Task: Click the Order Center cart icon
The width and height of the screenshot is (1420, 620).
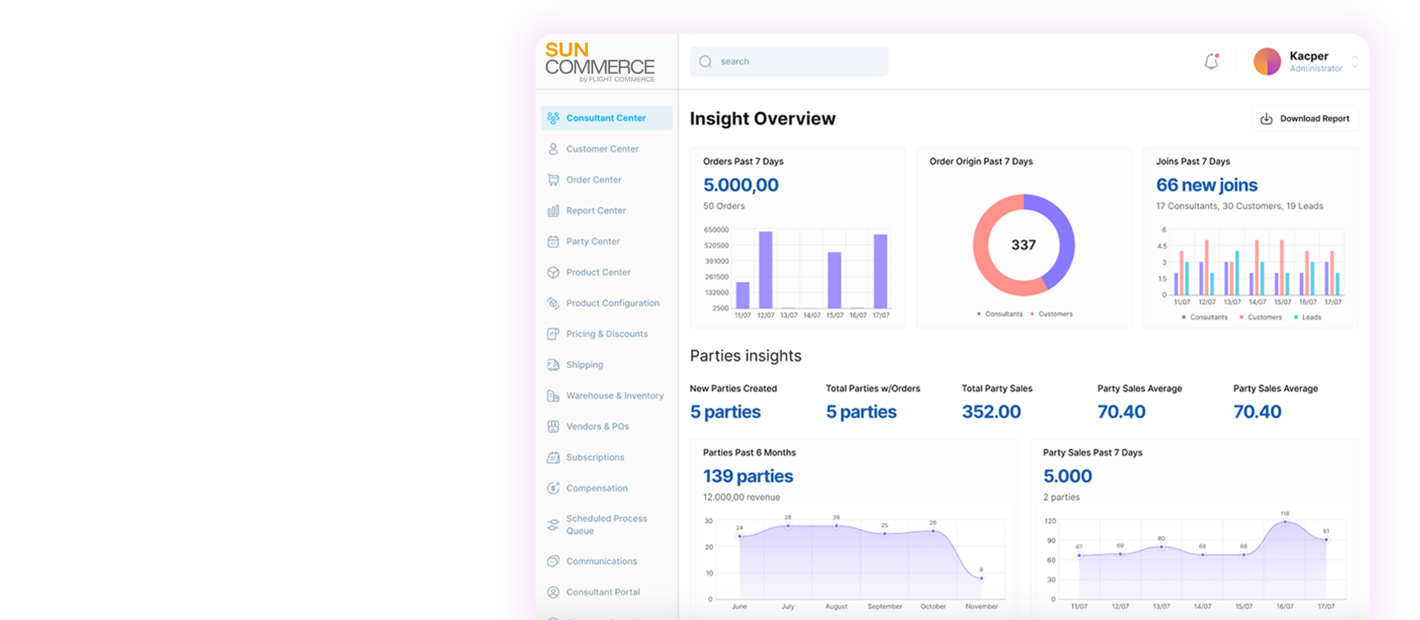Action: click(x=552, y=180)
